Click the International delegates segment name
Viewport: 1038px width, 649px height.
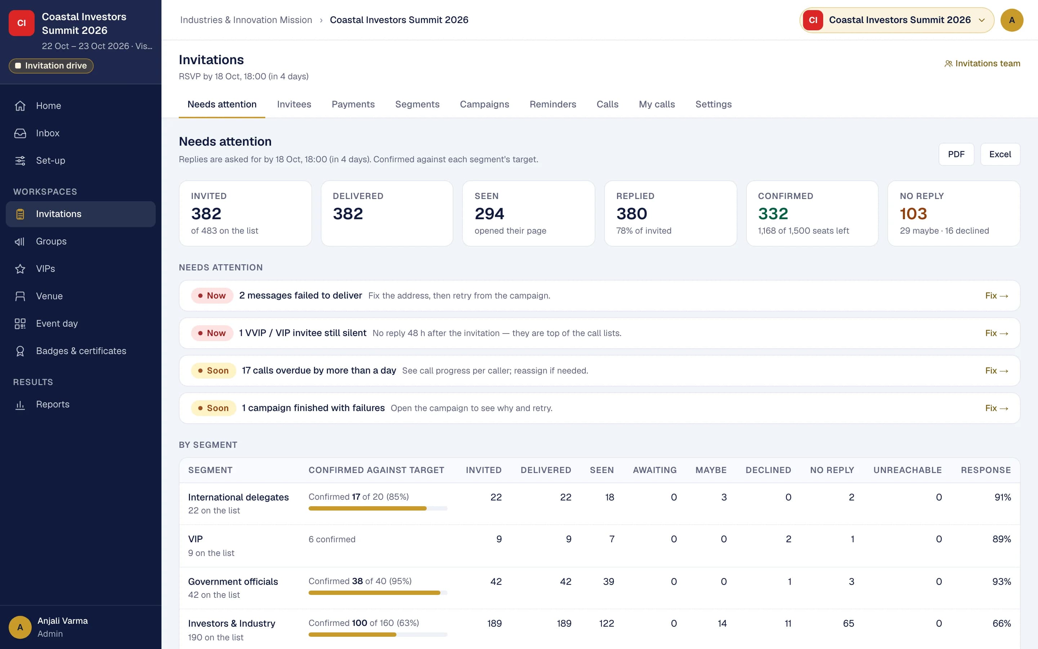tap(238, 497)
